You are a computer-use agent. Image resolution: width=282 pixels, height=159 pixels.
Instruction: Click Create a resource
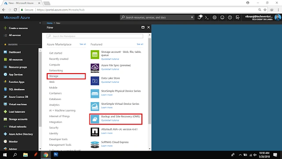point(18,28)
